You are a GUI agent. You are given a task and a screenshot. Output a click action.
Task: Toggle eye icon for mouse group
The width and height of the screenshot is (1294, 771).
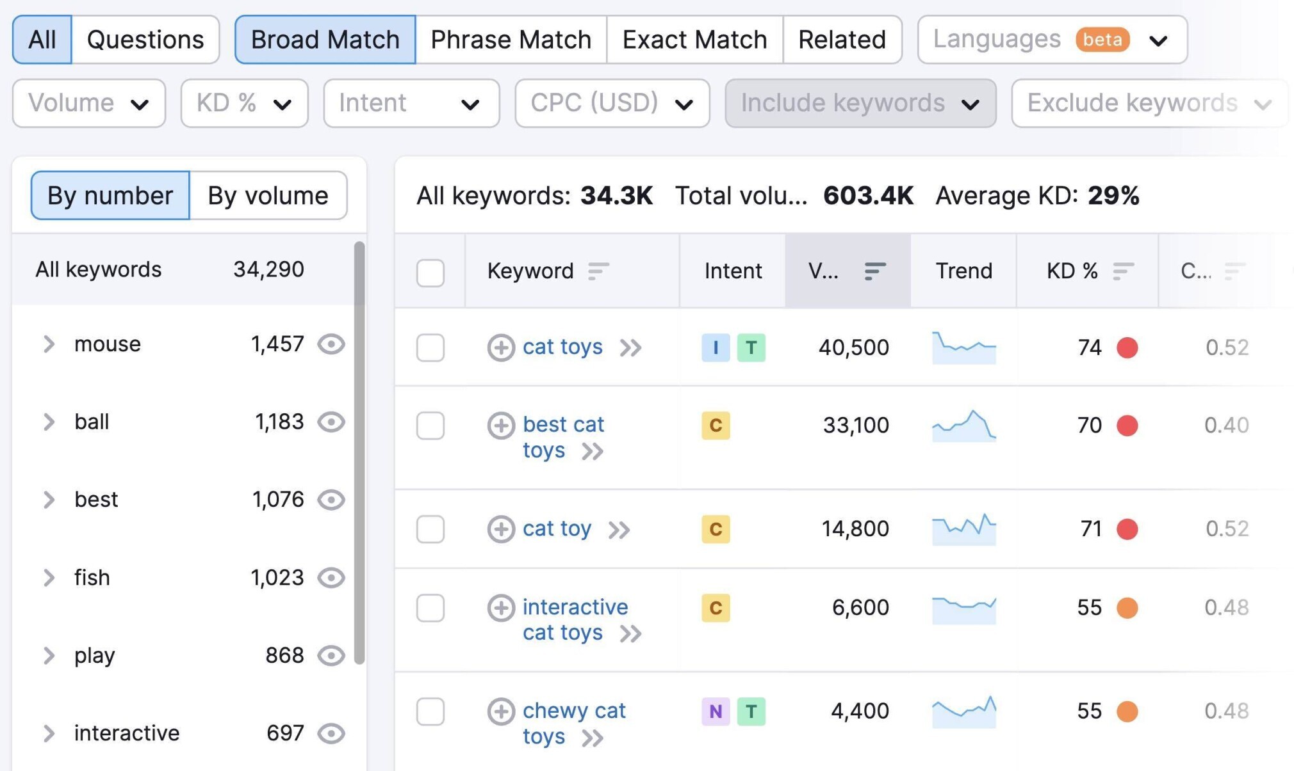(331, 344)
